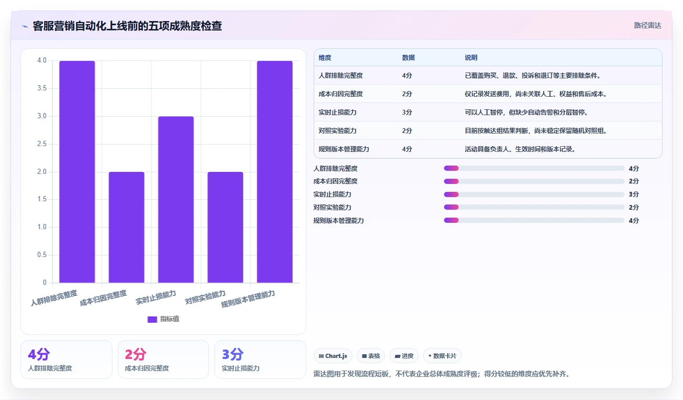Click the 规则版本管理能力 progress bar
Screen dimensions: 683x400
point(534,221)
